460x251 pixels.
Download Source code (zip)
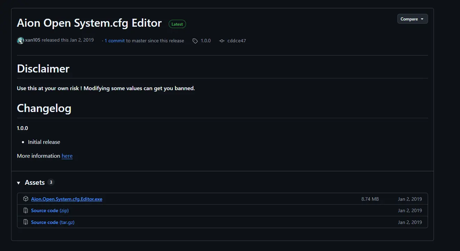50,210
